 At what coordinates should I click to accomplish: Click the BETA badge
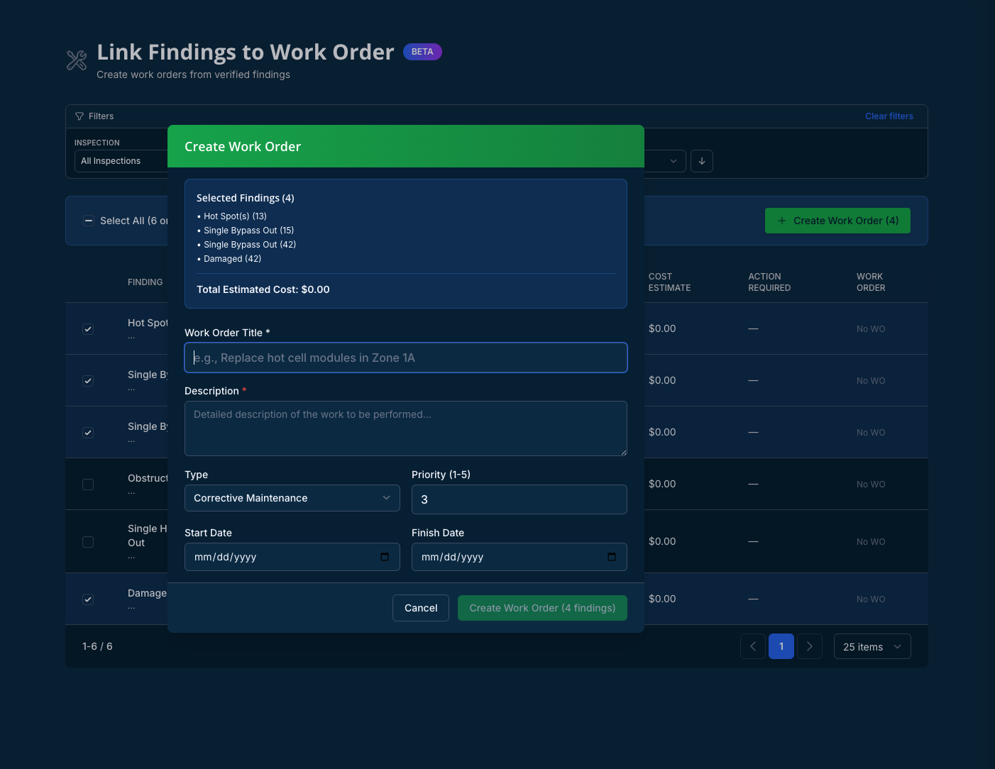coord(422,52)
